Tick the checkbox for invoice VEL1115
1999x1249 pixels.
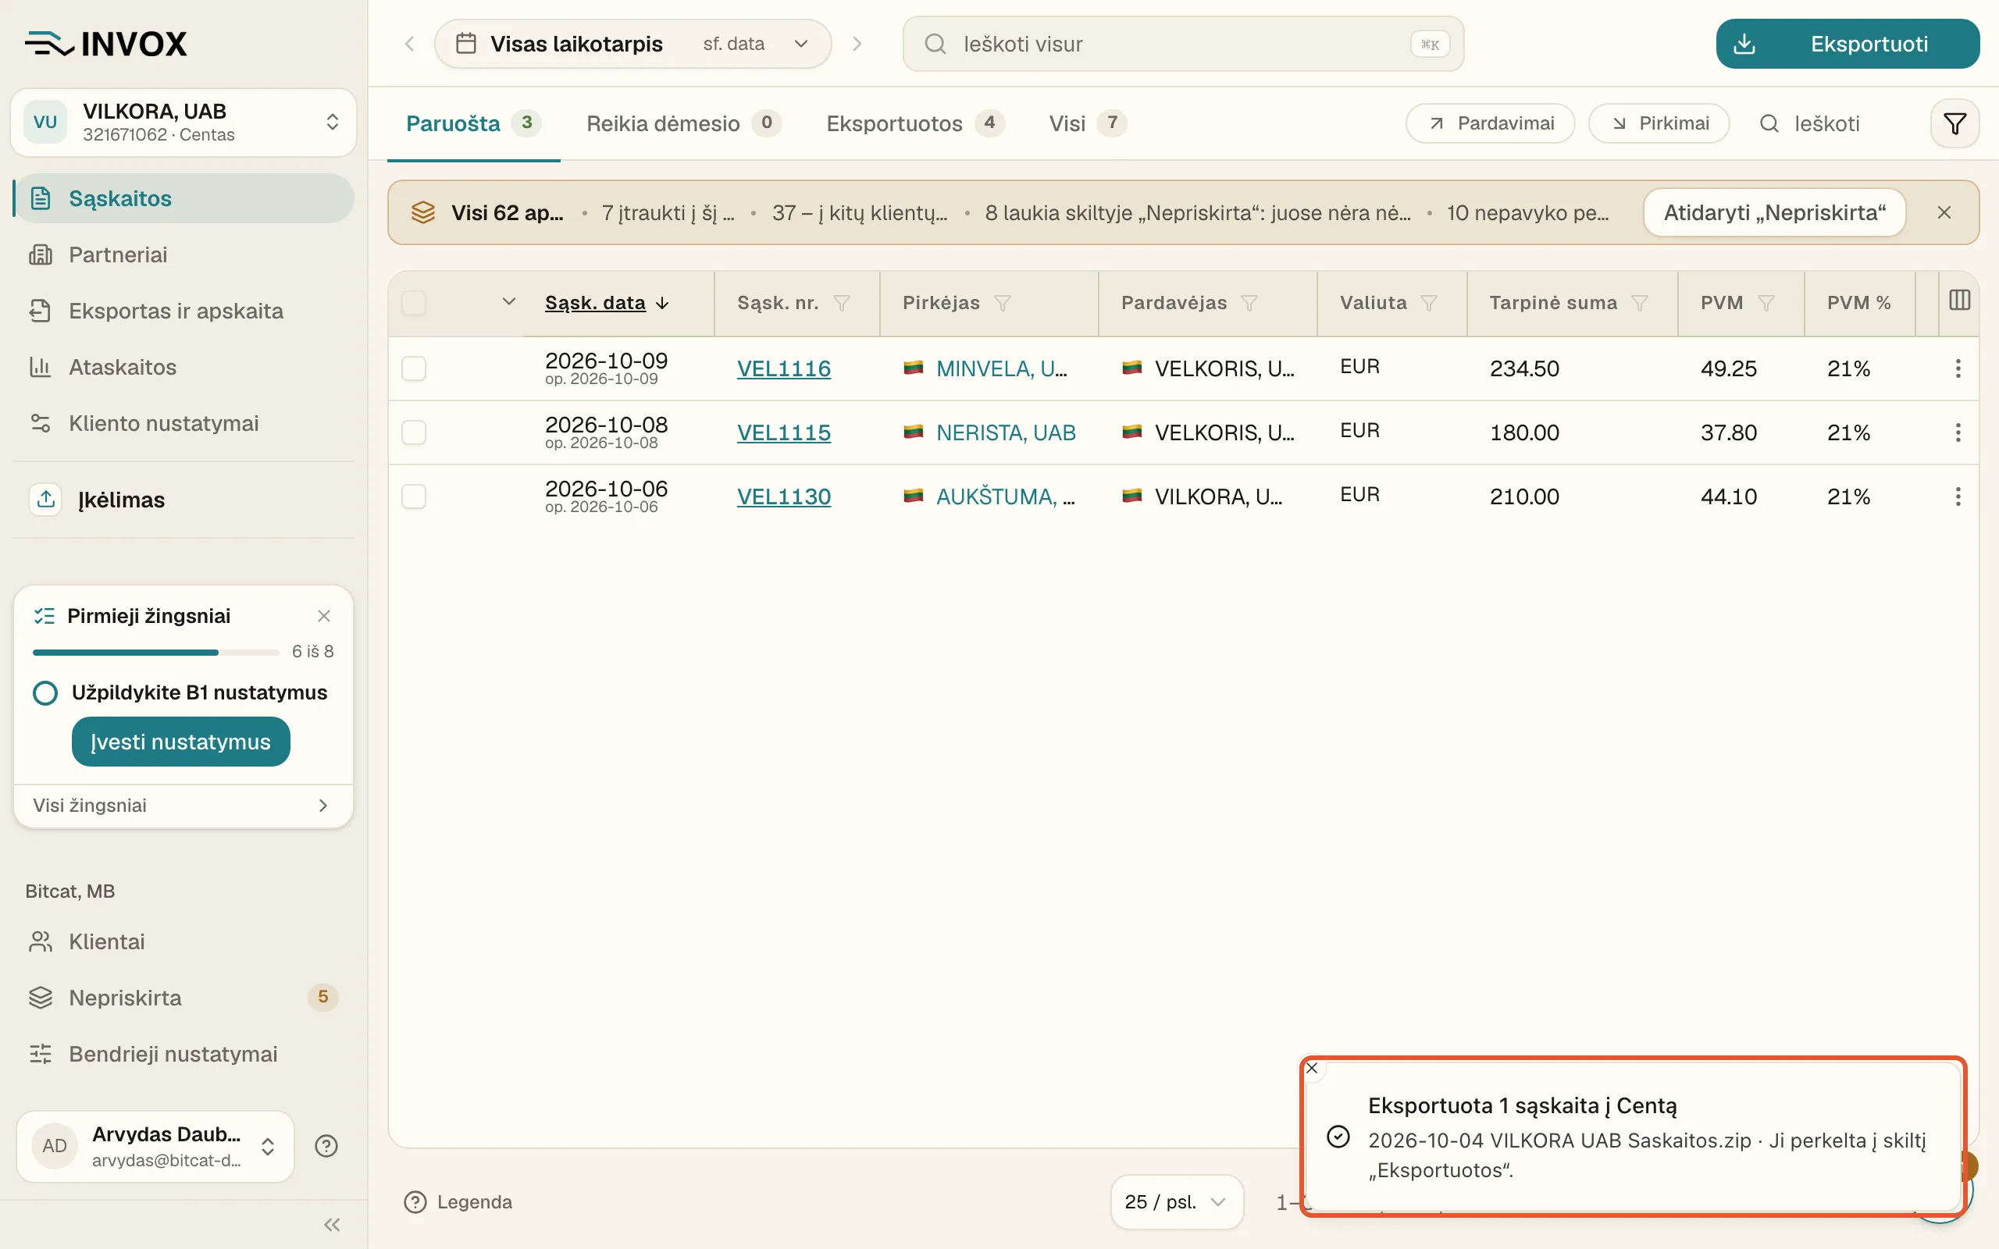point(414,432)
